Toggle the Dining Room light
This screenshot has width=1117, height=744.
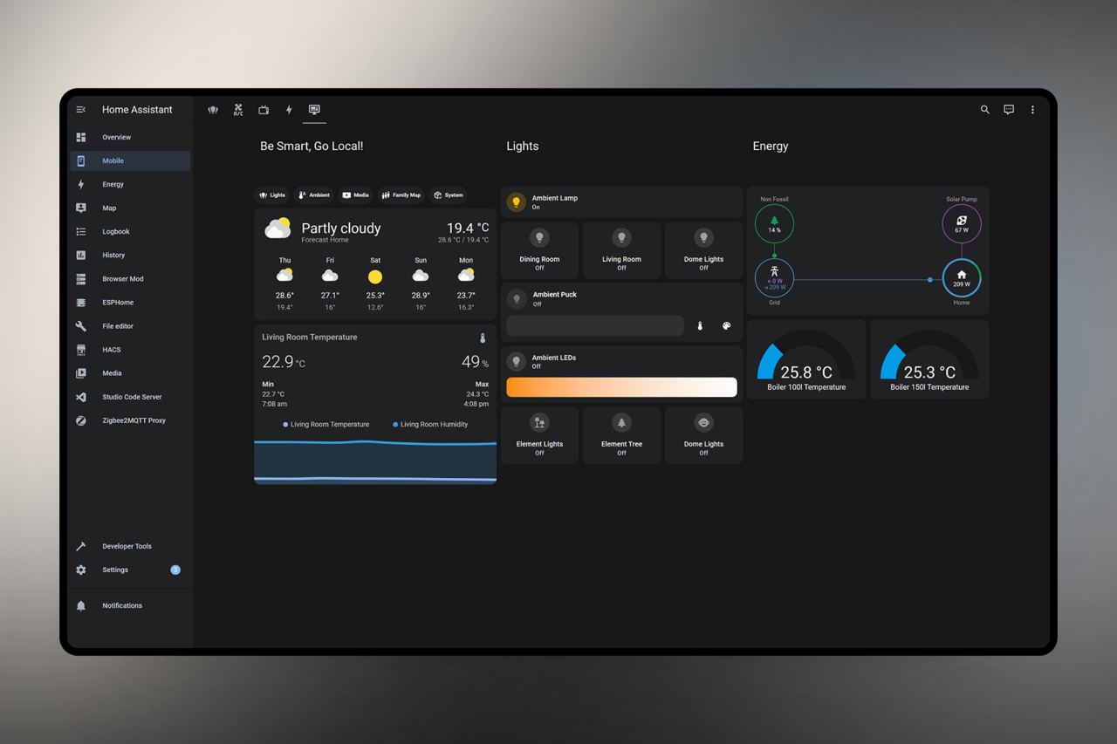coord(539,250)
